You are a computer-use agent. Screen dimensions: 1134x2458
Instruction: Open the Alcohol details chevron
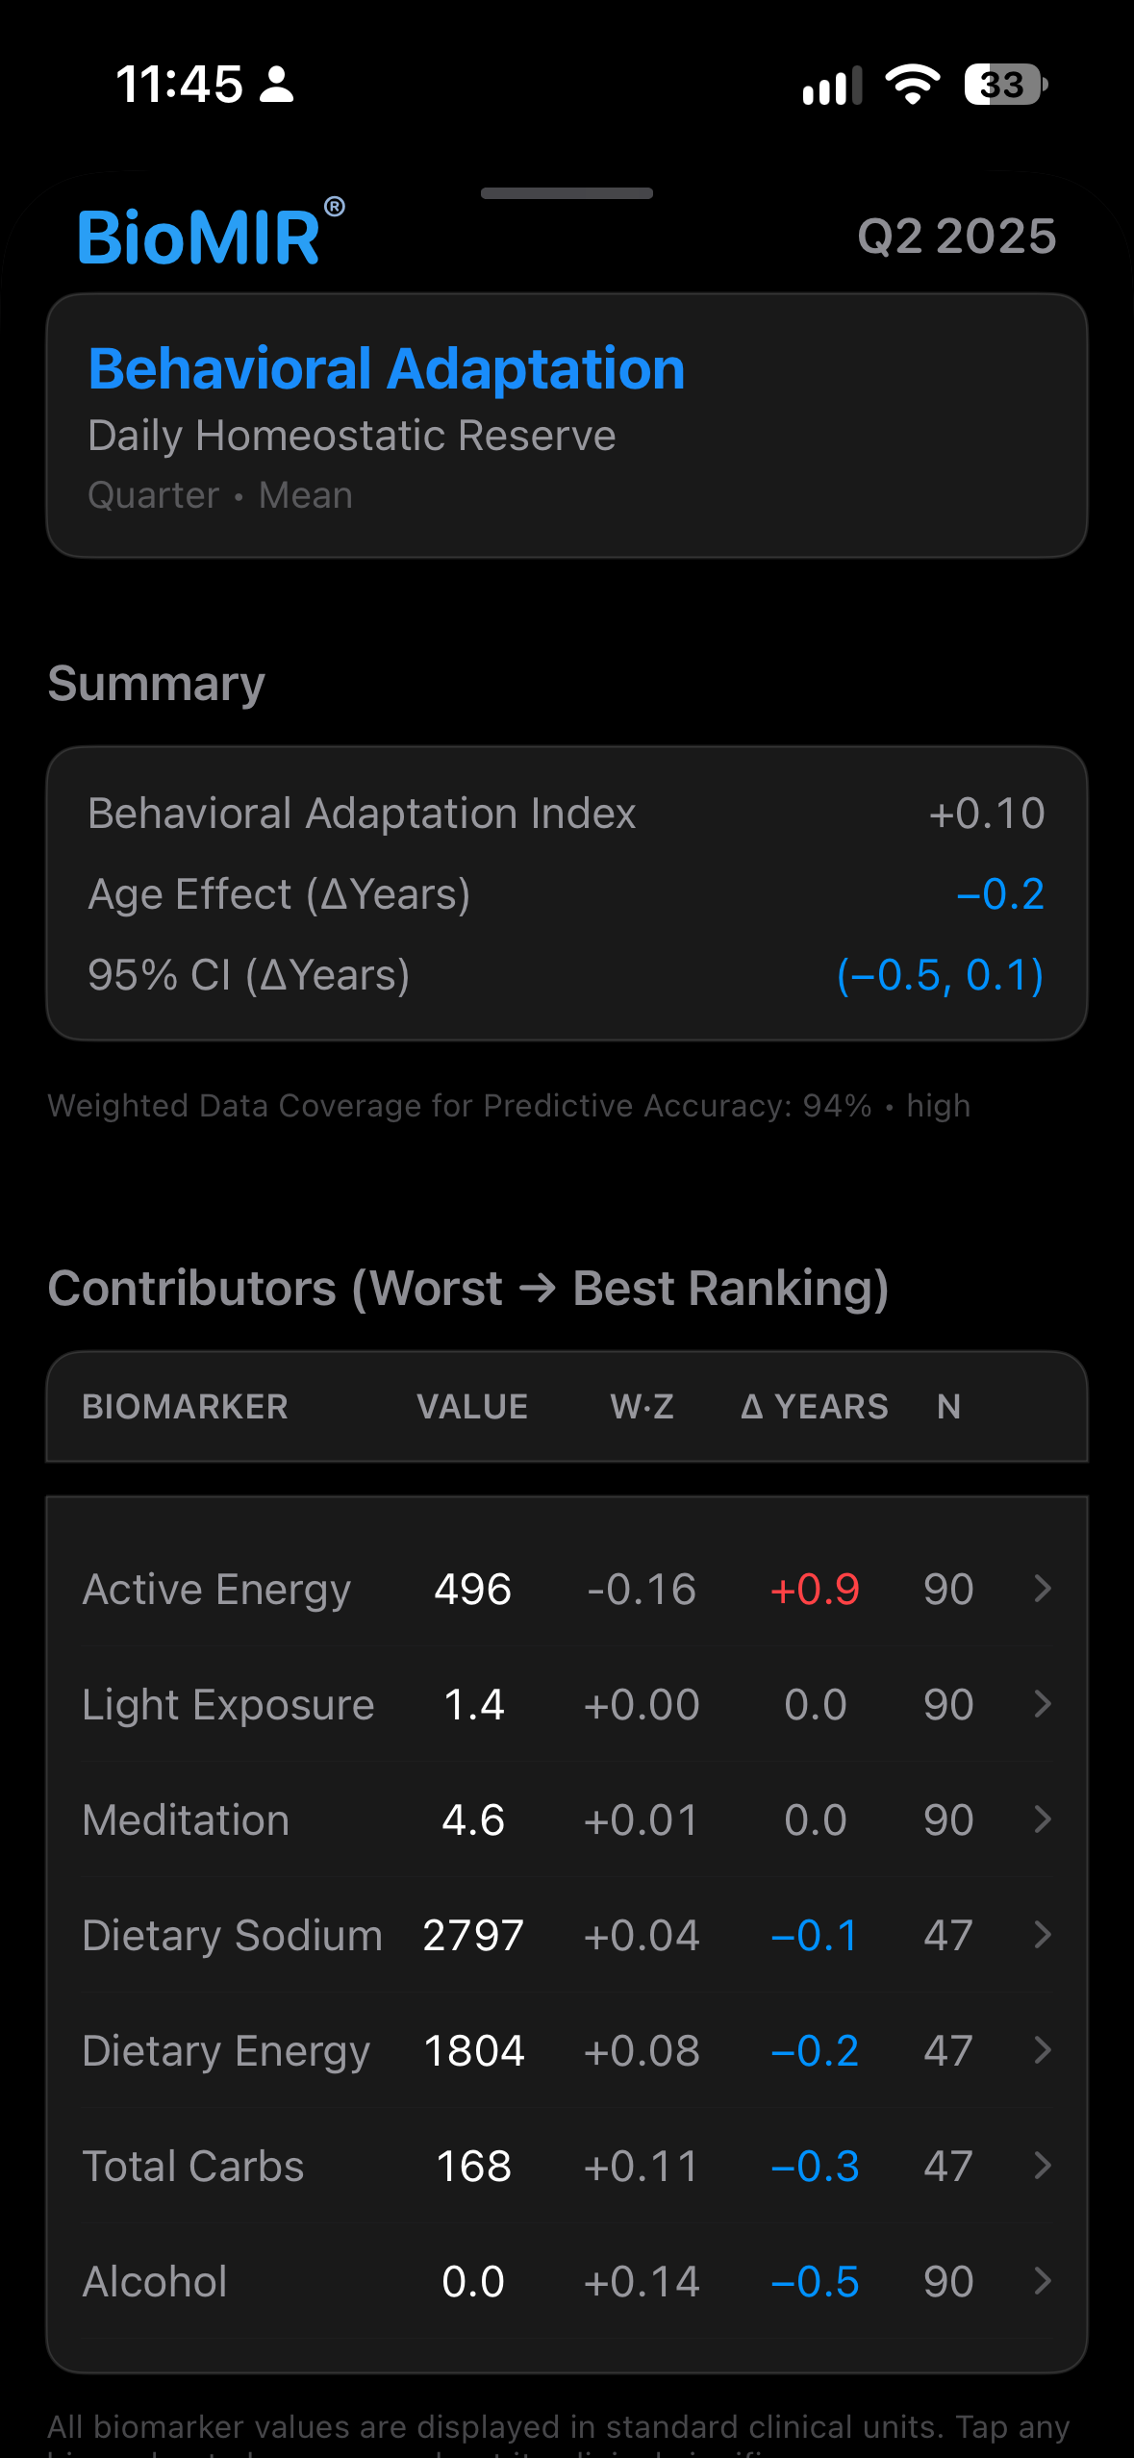click(1043, 2281)
